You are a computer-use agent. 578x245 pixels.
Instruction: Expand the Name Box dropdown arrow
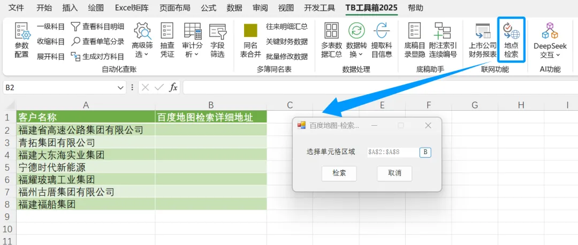[120, 88]
